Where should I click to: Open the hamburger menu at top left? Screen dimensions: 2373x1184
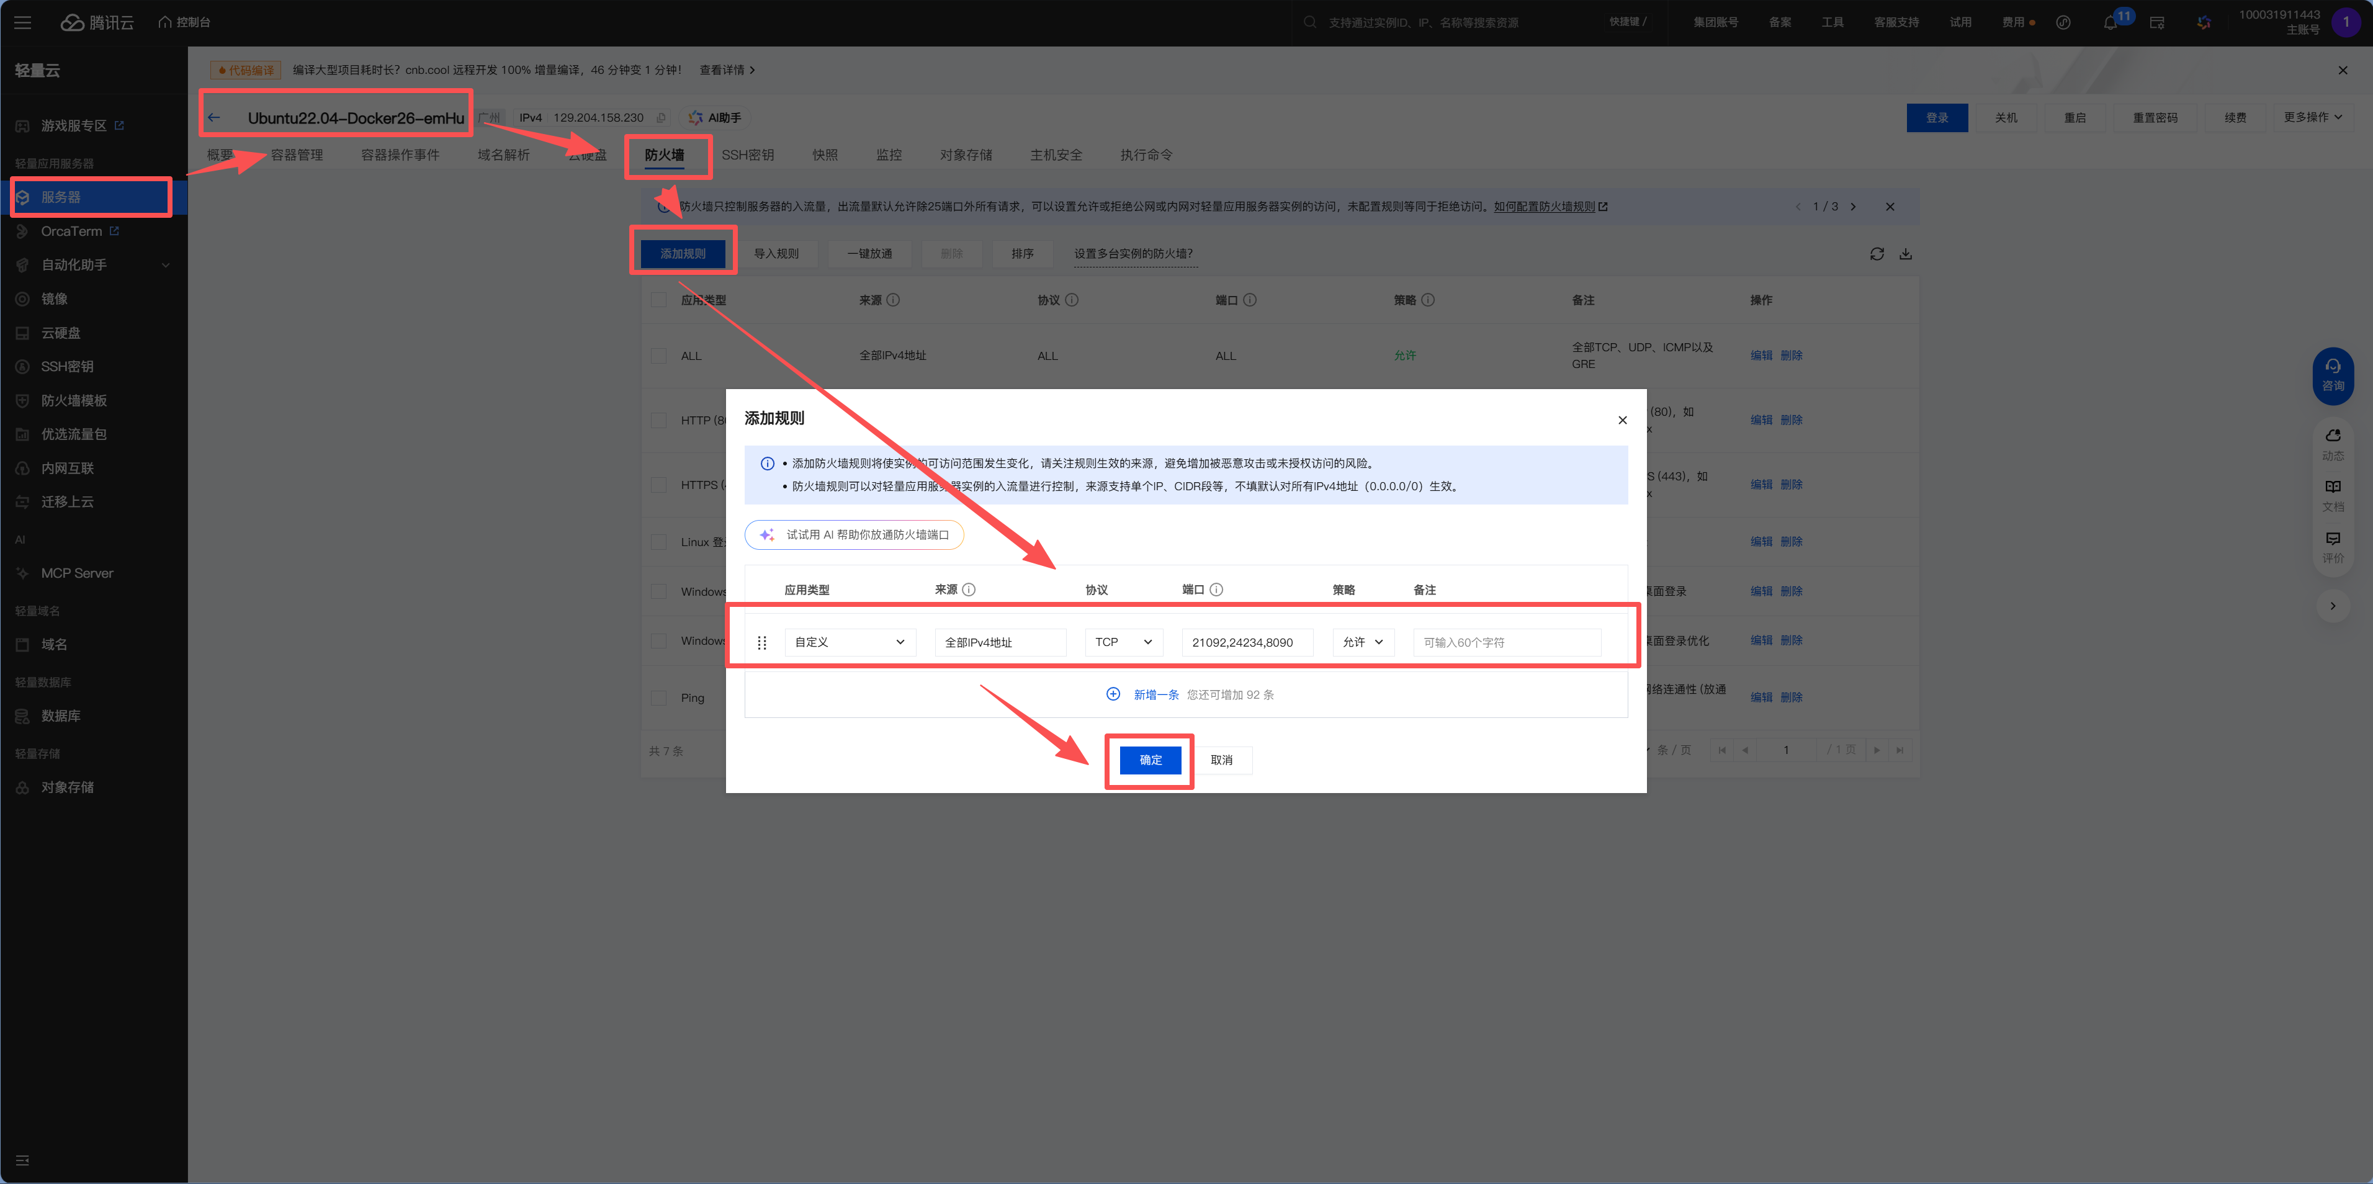[22, 22]
